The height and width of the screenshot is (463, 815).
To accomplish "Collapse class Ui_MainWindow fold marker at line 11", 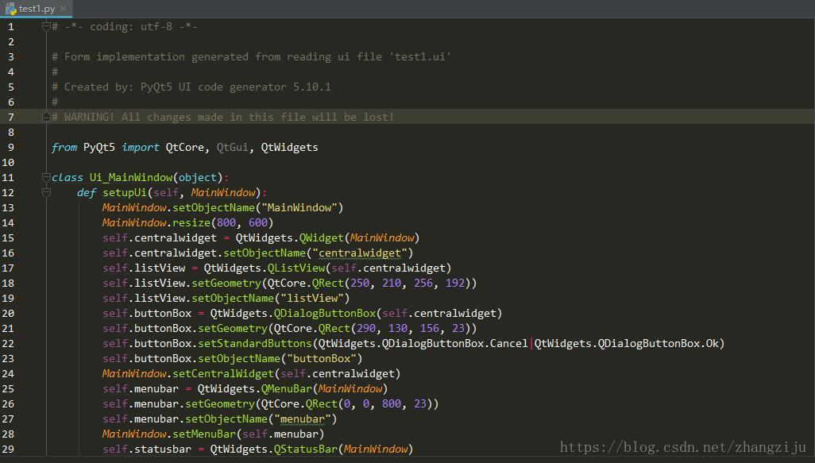I will click(46, 178).
